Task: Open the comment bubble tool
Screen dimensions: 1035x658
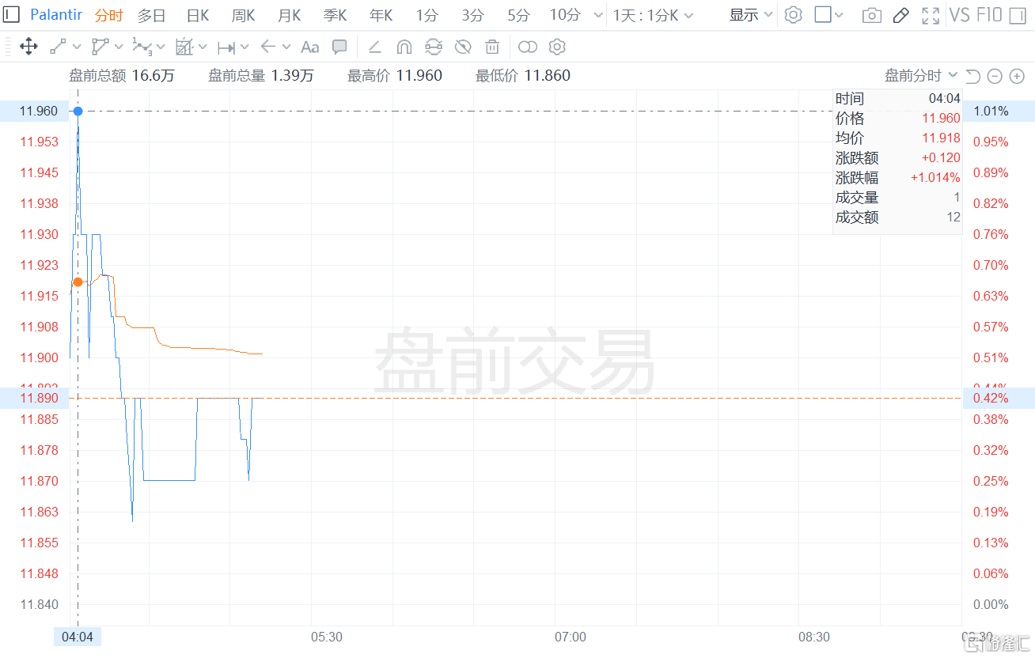Action: coord(339,47)
